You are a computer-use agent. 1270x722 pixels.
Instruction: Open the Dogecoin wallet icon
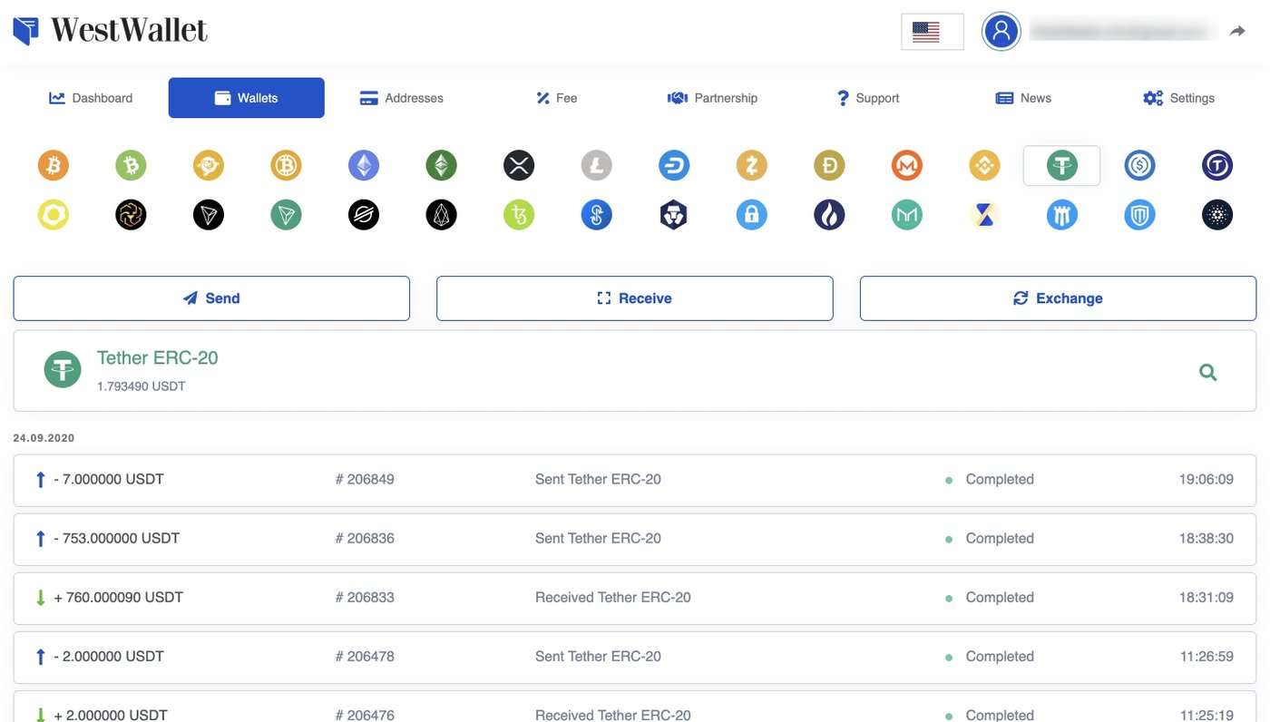(x=829, y=166)
